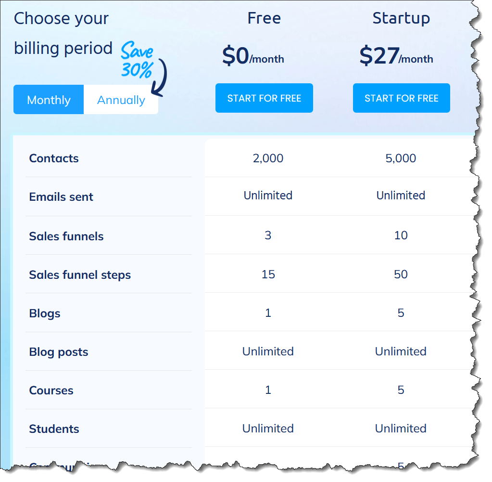Click the Sales funnel steps label

80,275
